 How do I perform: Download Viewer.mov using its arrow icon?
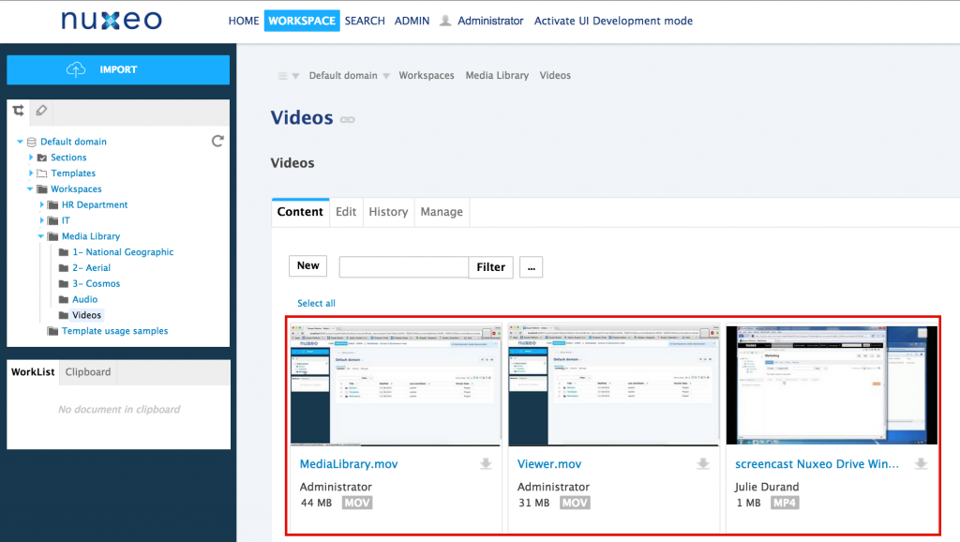703,464
